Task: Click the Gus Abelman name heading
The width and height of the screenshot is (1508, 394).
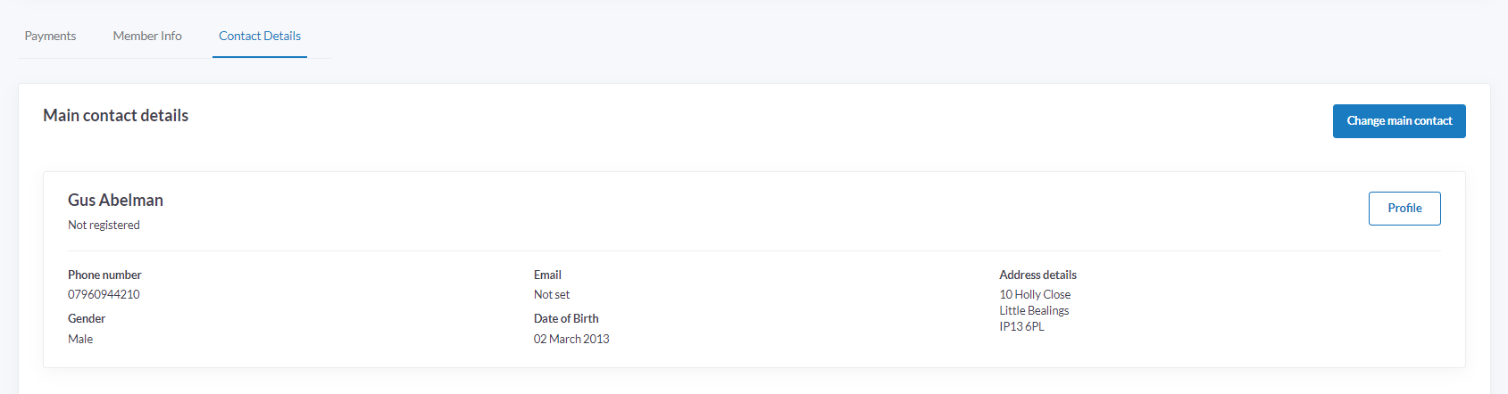Action: coord(115,201)
